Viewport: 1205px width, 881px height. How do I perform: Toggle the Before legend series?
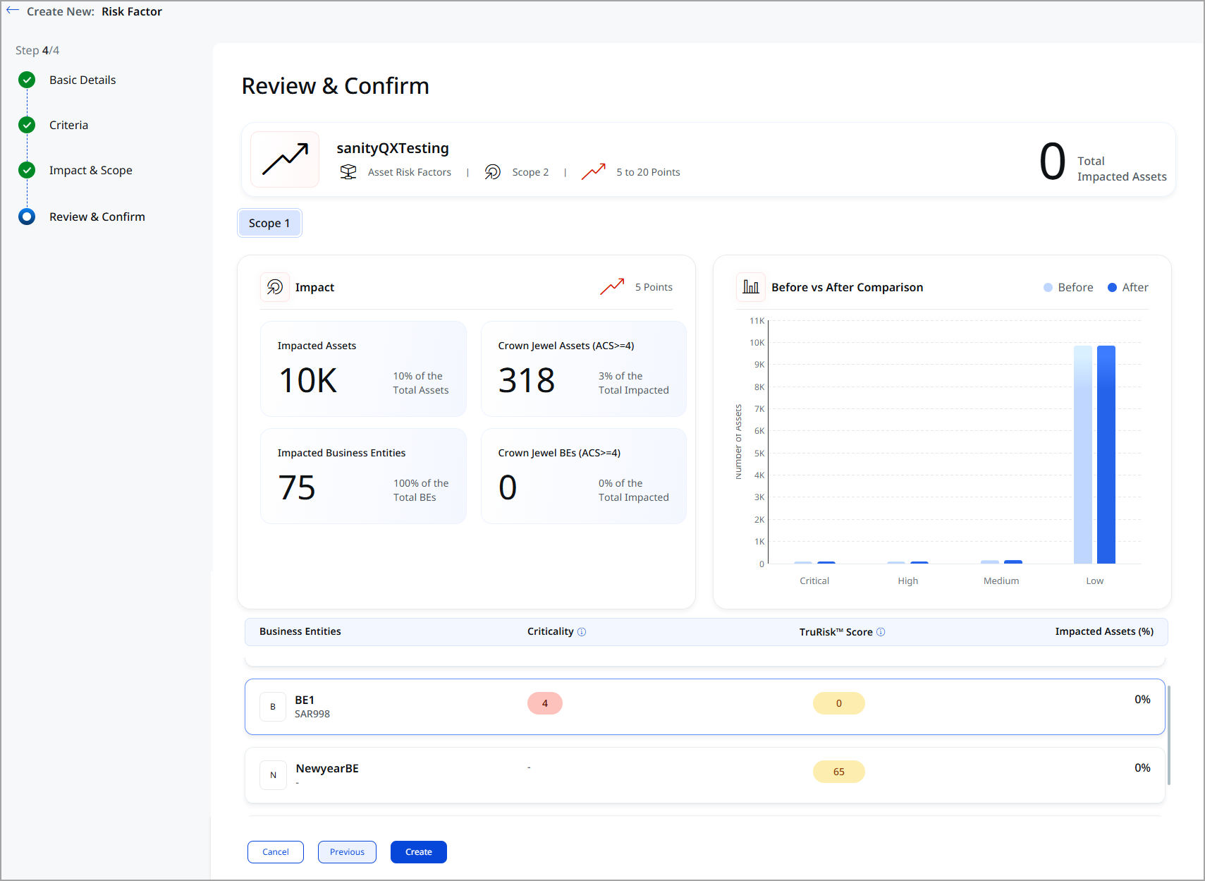click(x=1068, y=287)
